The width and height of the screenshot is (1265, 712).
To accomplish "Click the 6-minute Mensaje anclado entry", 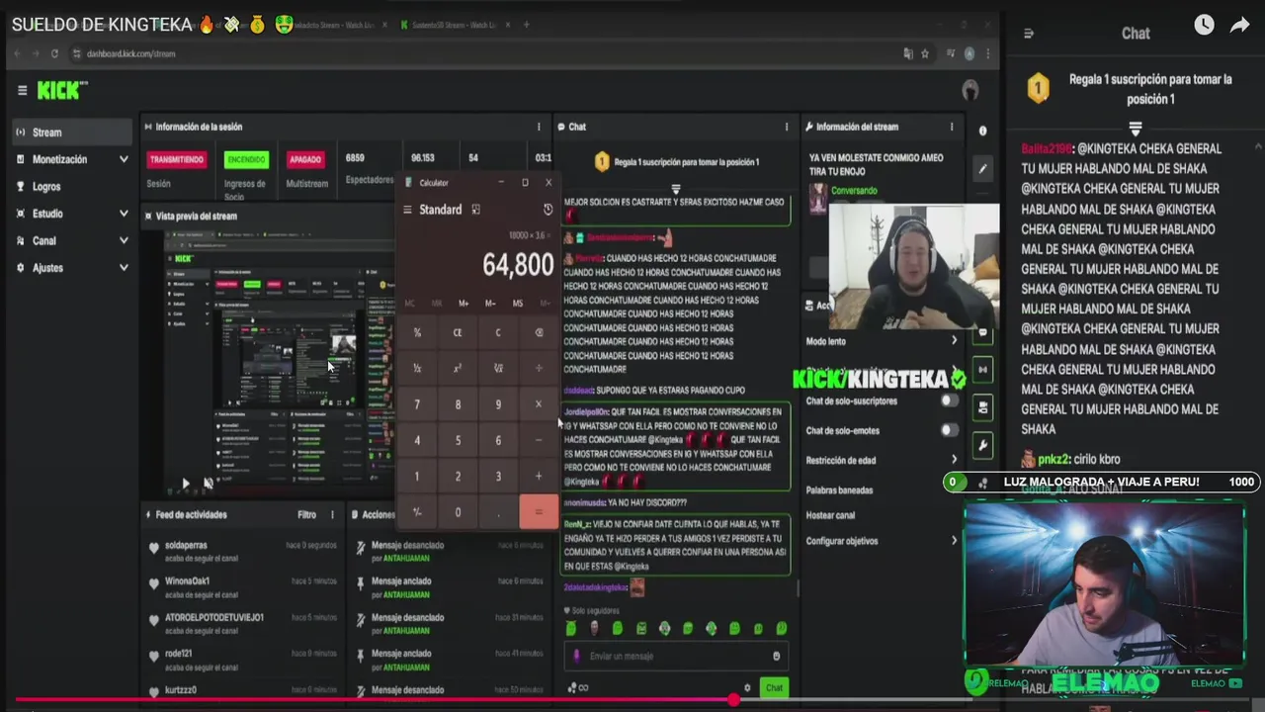I will 450,586.
